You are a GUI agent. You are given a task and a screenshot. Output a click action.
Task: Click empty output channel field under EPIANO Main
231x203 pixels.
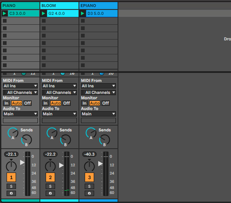(x=98, y=121)
